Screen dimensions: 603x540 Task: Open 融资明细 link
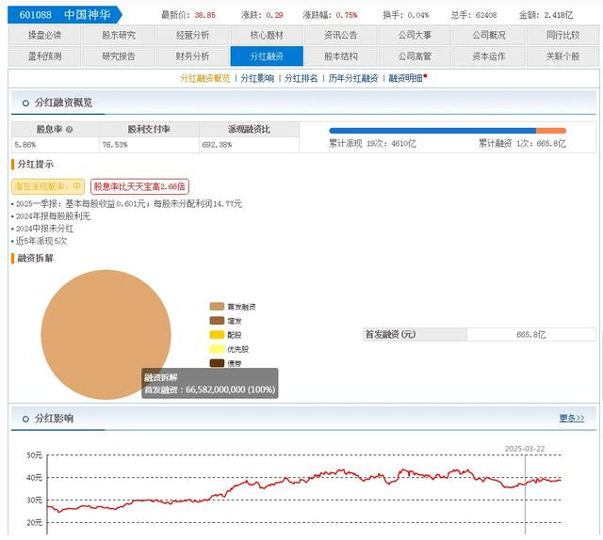405,78
